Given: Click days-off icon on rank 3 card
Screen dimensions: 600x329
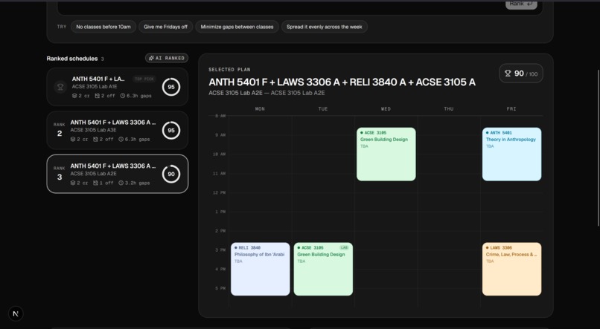Looking at the screenshot, I should click(x=96, y=183).
